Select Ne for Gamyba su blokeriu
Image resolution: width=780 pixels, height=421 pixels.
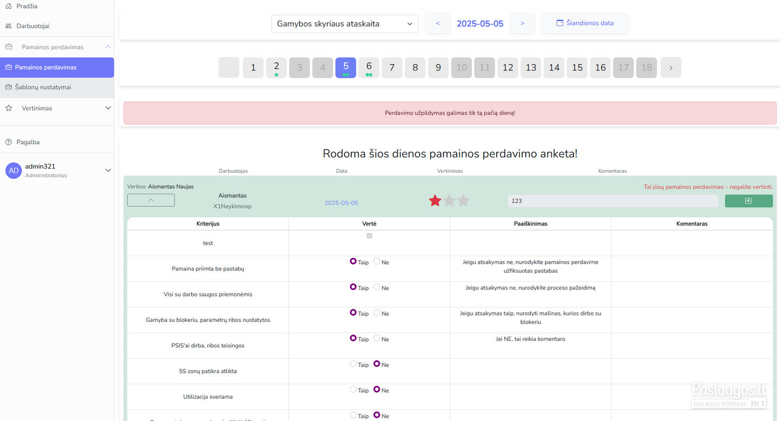[x=377, y=313]
